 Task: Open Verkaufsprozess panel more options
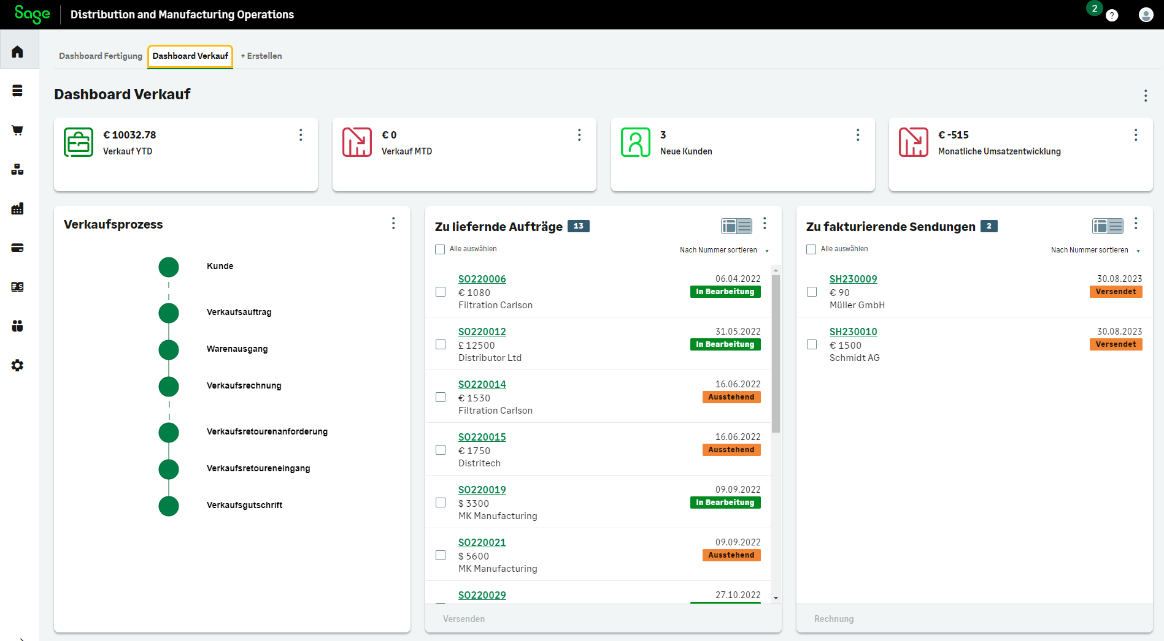point(393,224)
